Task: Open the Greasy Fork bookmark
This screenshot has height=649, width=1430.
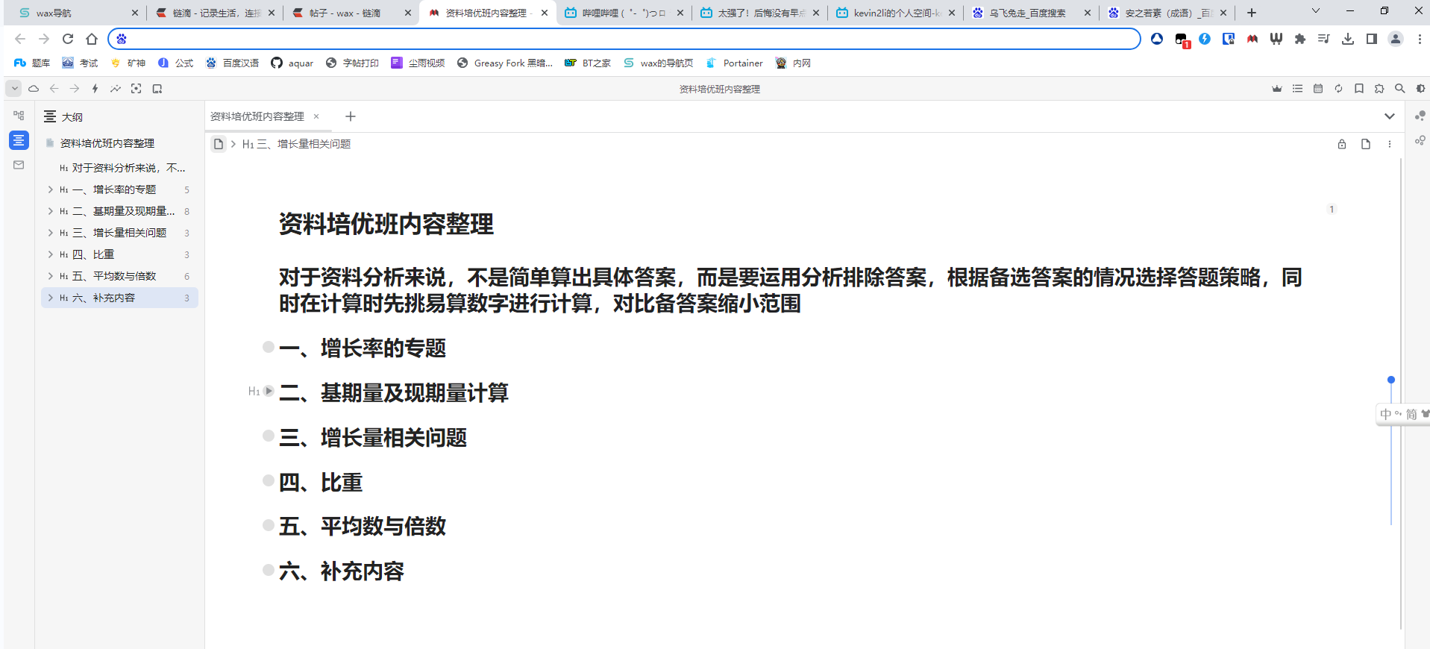Action: click(x=505, y=63)
